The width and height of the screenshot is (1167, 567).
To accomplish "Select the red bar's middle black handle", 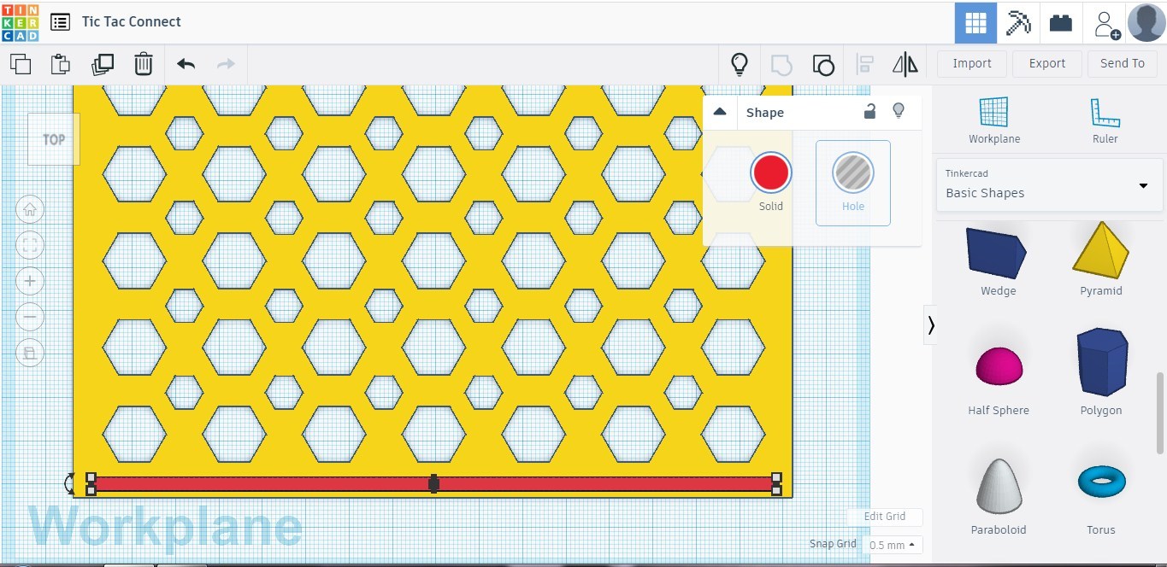I will coord(434,484).
